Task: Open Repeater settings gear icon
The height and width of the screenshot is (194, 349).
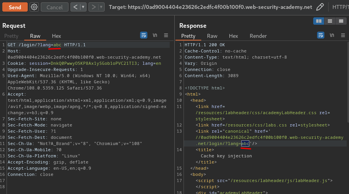Action: tap(34, 7)
